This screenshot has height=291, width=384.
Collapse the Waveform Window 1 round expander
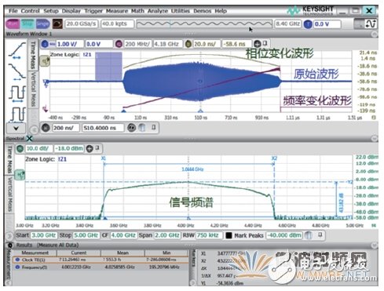[375, 34]
